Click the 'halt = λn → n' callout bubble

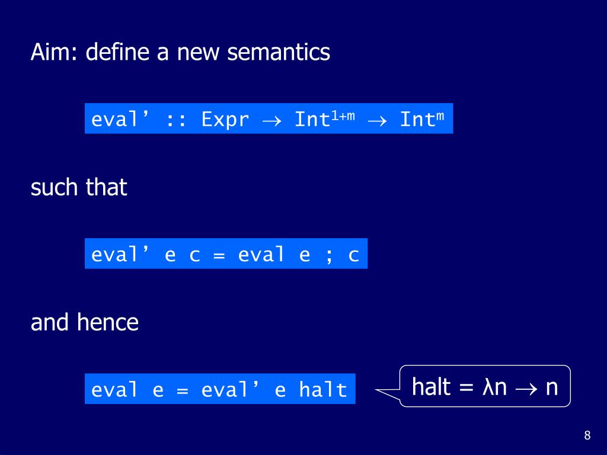(x=485, y=386)
